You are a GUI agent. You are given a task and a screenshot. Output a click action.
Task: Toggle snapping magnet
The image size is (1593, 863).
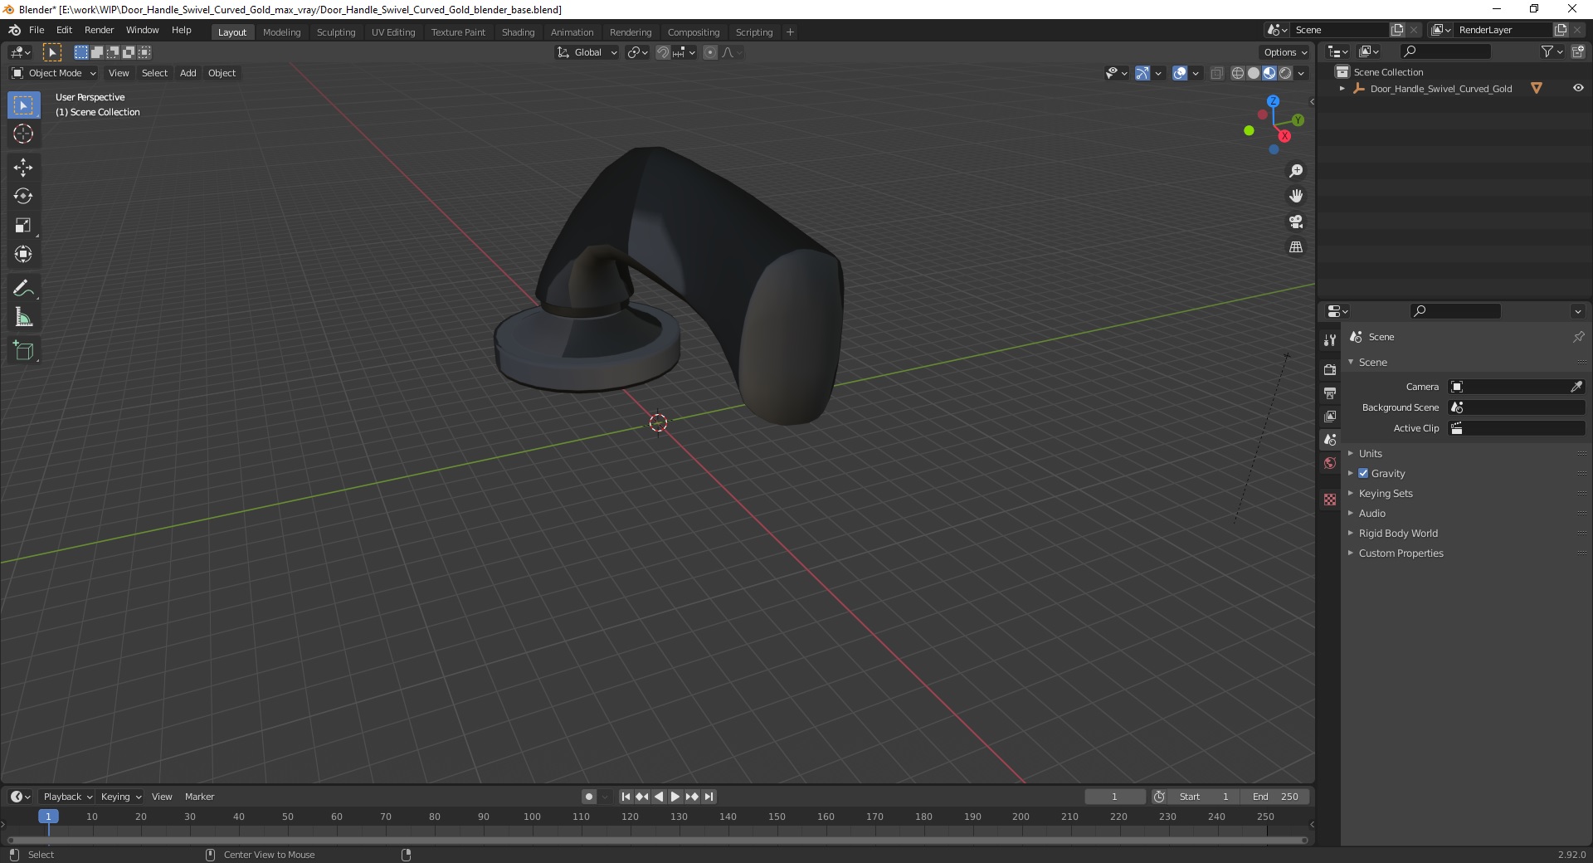pyautogui.click(x=662, y=52)
